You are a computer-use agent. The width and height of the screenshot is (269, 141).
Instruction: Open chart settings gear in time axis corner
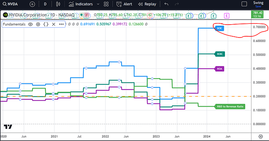point(260,137)
